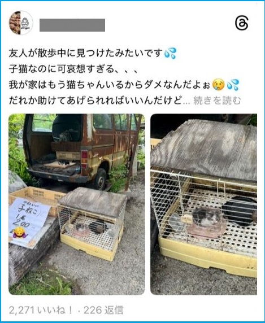Click the Threads logo icon
This screenshot has height=323, width=265.
point(241,23)
